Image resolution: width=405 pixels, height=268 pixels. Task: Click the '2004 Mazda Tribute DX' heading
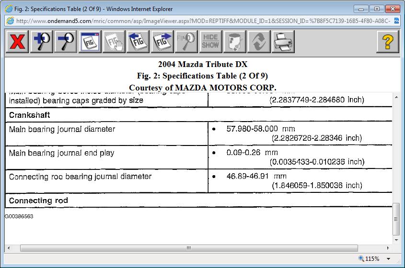pyautogui.click(x=203, y=64)
